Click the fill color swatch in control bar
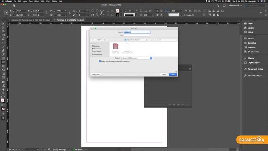The height and width of the screenshot is (151, 268). 118,11
